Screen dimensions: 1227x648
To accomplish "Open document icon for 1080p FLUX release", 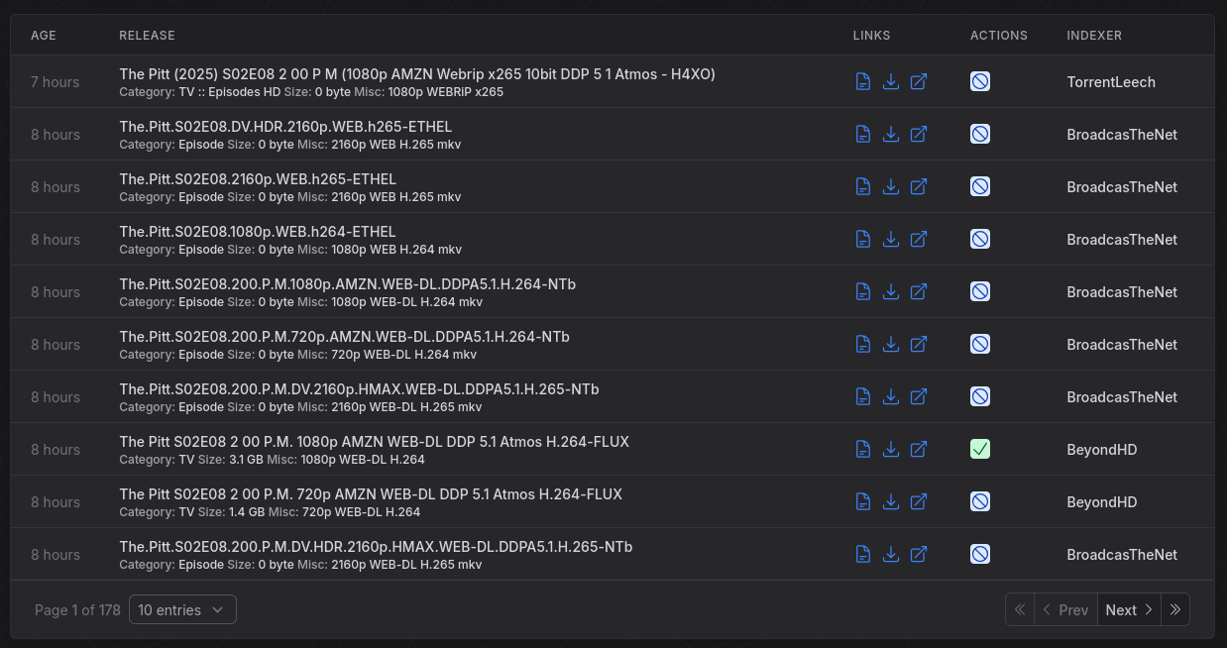I will click(863, 449).
